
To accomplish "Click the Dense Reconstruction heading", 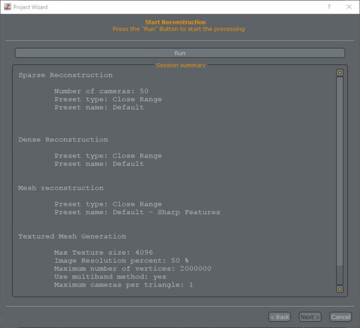I will [x=63, y=139].
